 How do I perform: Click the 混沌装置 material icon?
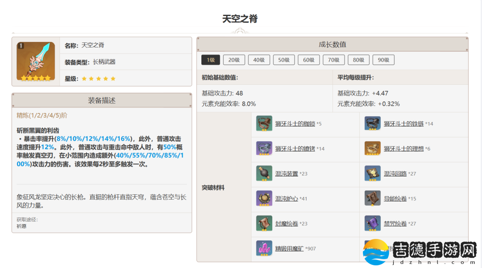click(264, 173)
